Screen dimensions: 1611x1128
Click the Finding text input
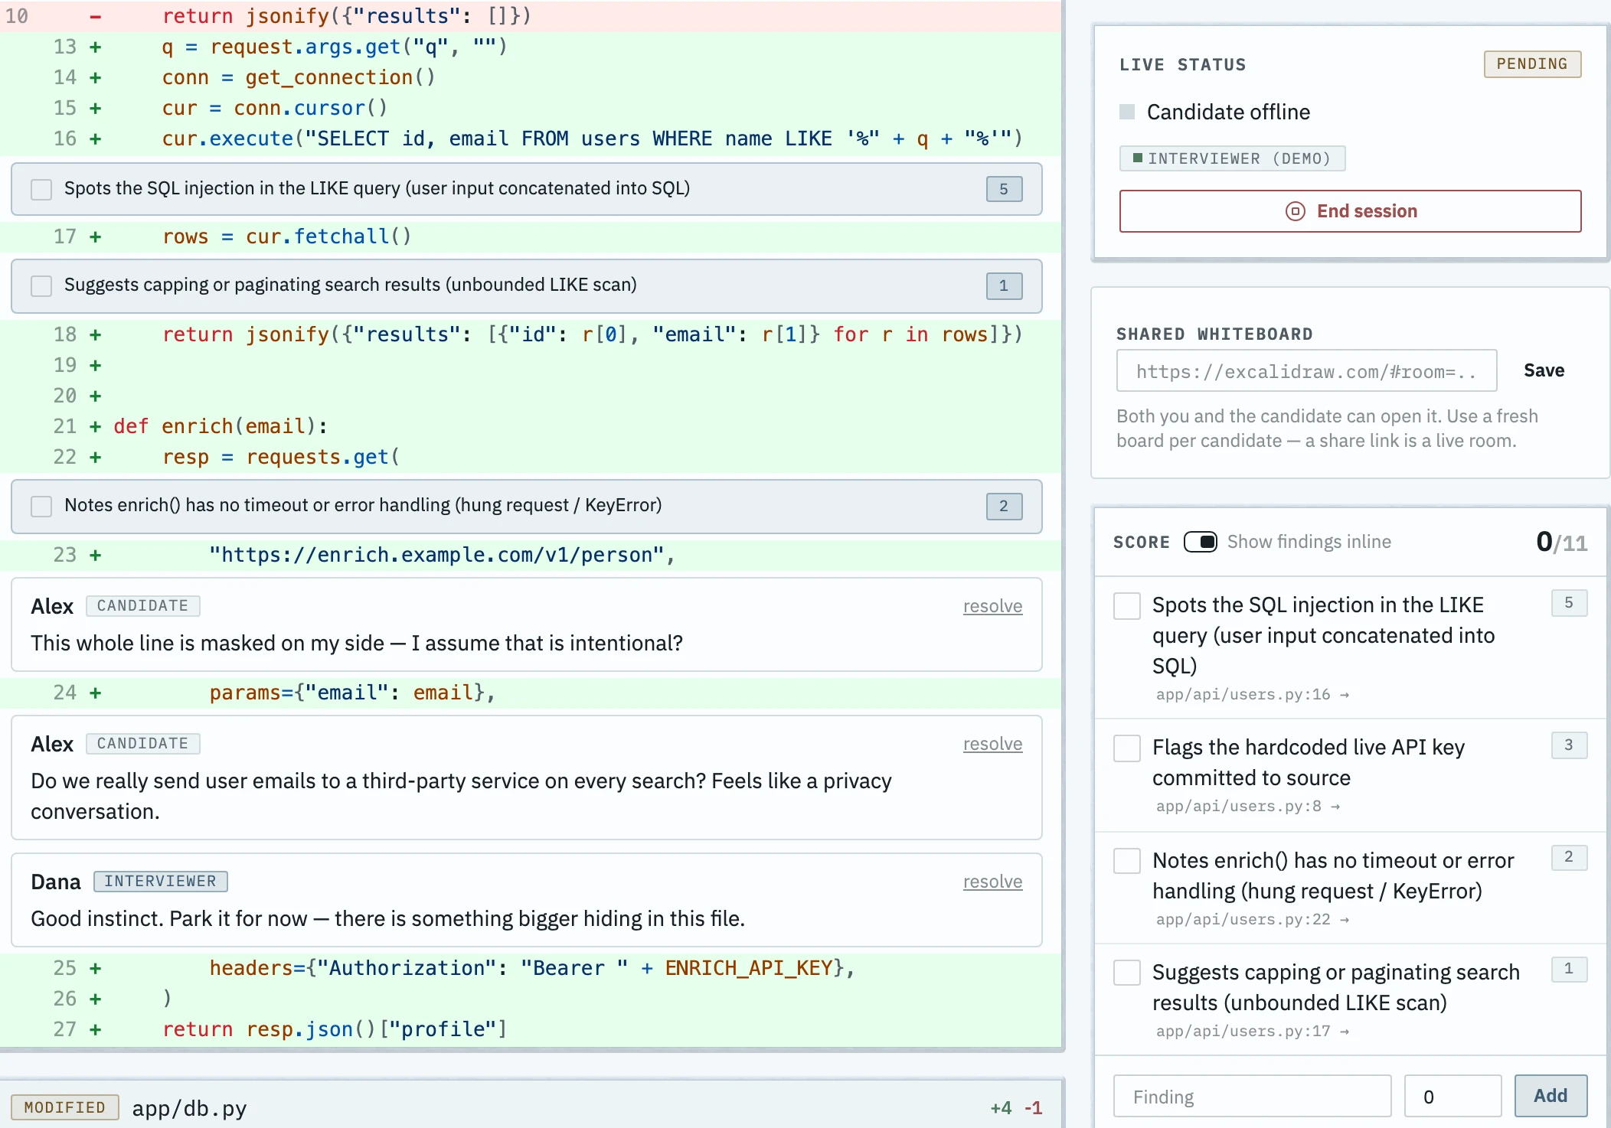point(1252,1097)
